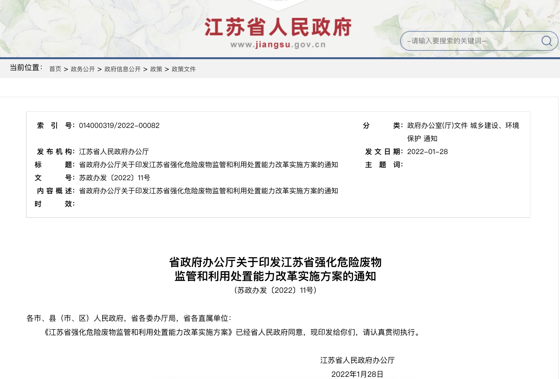560x379 pixels.
Task: Click the 文号 value in the info table
Action: [x=114, y=178]
